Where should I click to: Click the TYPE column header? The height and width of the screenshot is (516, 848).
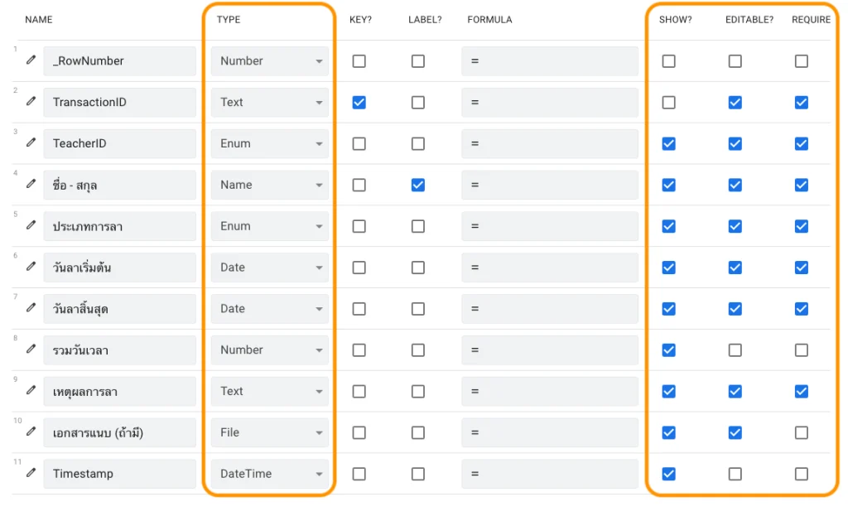tap(229, 20)
